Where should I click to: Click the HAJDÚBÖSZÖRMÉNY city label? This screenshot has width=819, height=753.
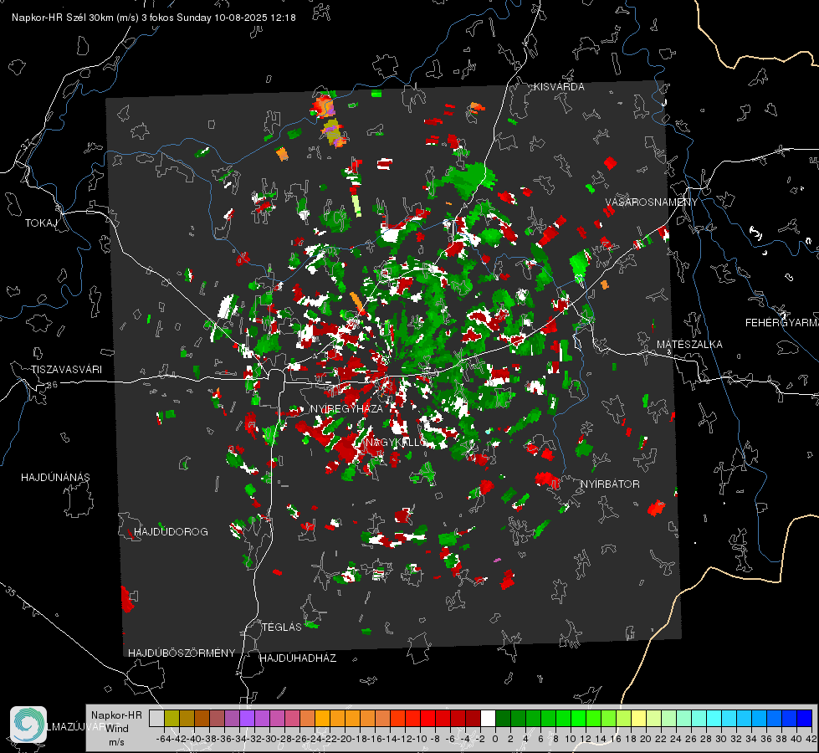click(x=182, y=653)
